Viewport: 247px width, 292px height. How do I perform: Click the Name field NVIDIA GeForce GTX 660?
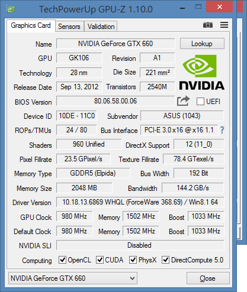tap(116, 44)
